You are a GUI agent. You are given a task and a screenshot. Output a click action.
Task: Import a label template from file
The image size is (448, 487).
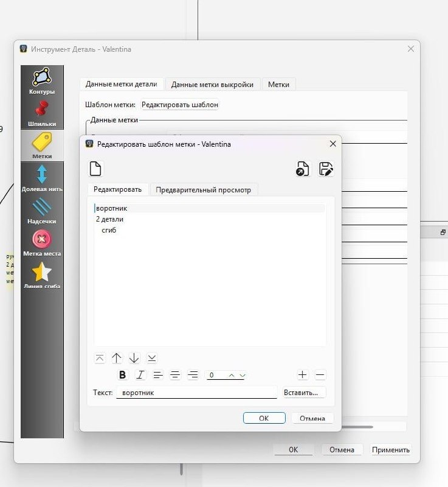click(302, 169)
